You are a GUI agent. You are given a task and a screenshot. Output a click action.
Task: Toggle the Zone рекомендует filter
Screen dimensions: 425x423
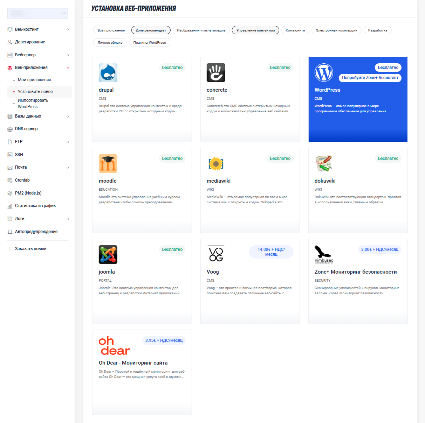(151, 30)
